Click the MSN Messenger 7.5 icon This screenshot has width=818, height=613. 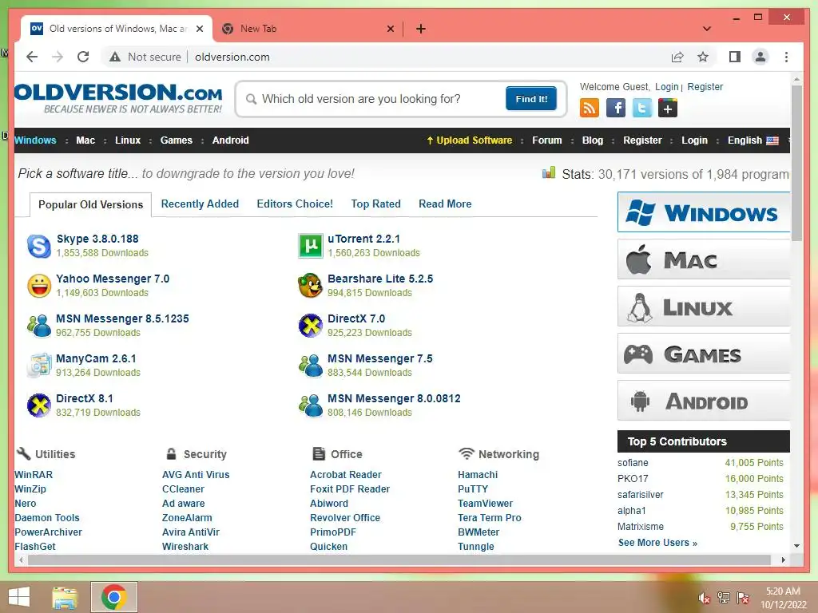[x=311, y=366]
